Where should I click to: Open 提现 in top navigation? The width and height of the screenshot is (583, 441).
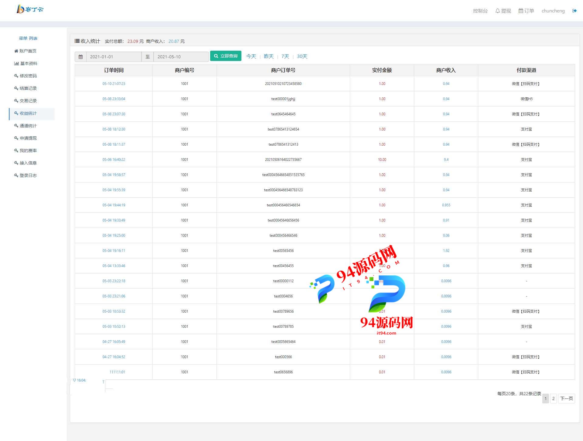[x=503, y=11]
